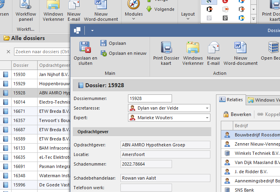Click the Schadenummer field

[x=146, y=164]
